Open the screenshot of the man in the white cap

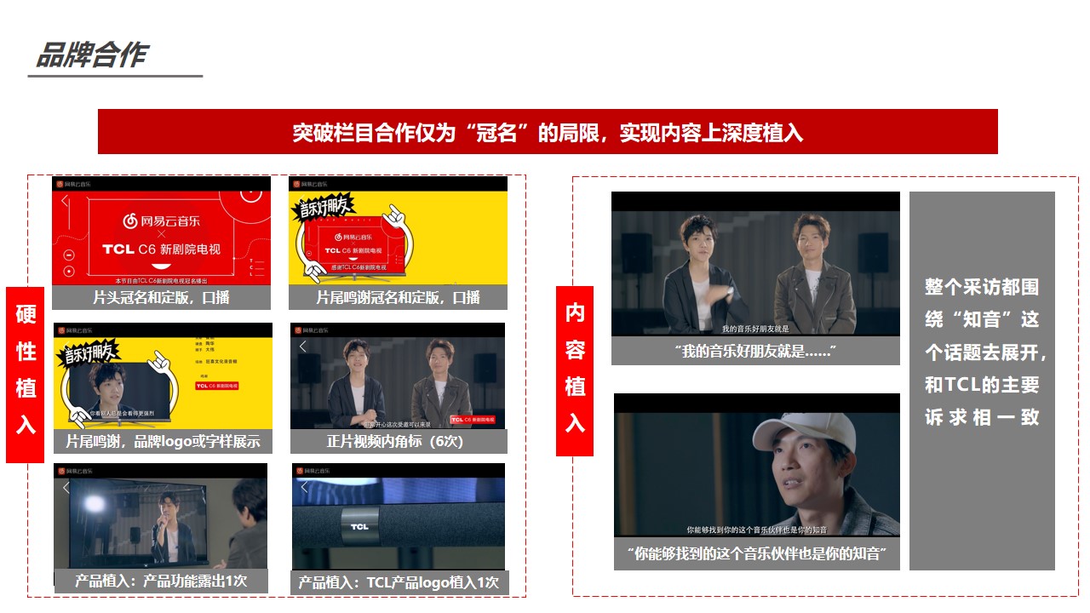point(757,465)
